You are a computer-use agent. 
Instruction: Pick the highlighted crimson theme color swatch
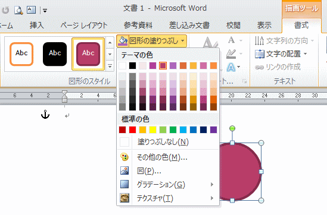click(x=163, y=66)
